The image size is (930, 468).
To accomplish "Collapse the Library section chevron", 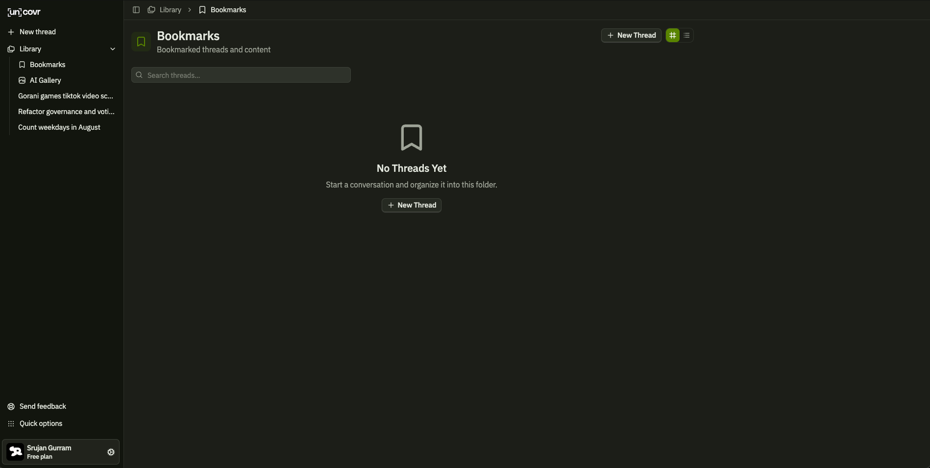I will 113,49.
